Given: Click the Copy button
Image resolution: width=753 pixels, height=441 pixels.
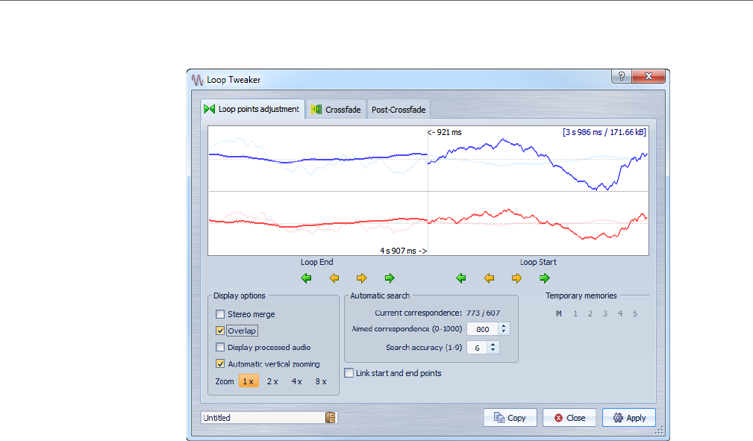Looking at the screenshot, I should [510, 417].
